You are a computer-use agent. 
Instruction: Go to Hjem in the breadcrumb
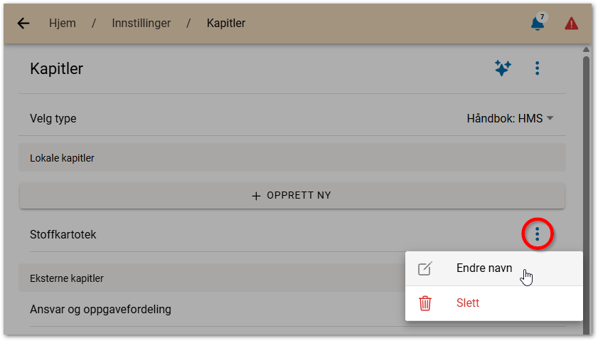pos(63,23)
